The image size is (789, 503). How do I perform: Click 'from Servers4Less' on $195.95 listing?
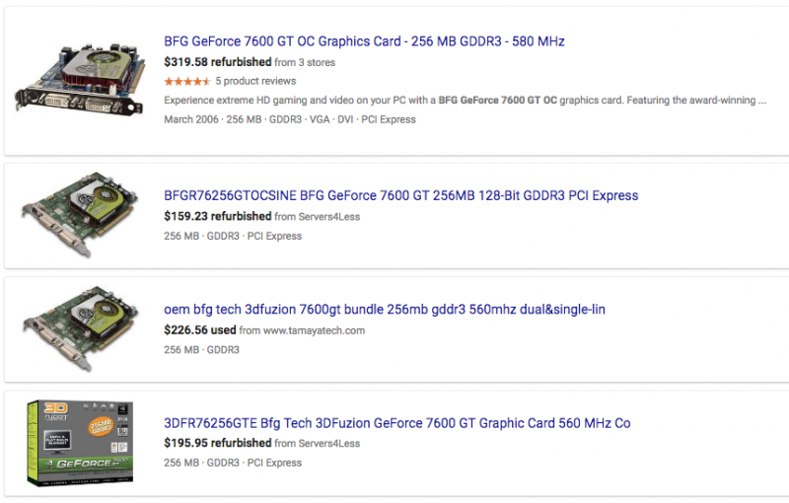point(318,444)
